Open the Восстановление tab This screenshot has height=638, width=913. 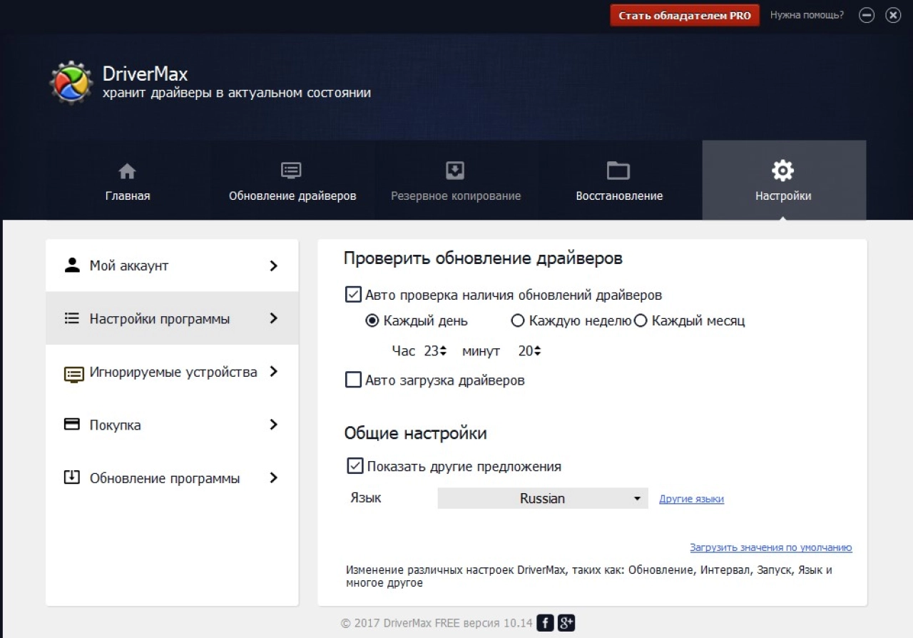click(x=619, y=180)
